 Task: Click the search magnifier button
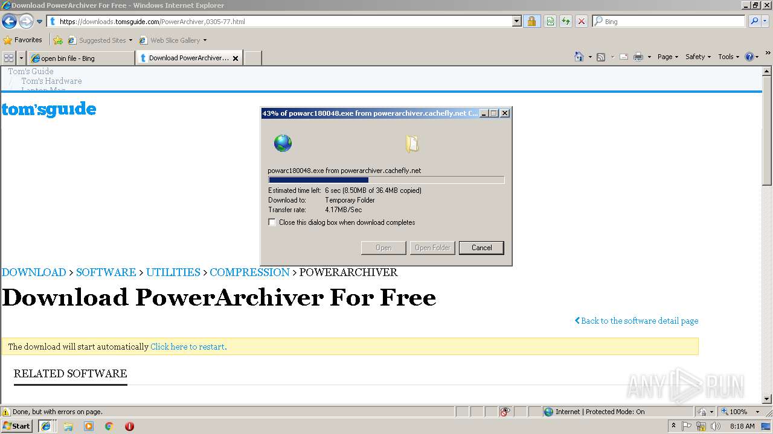(754, 21)
